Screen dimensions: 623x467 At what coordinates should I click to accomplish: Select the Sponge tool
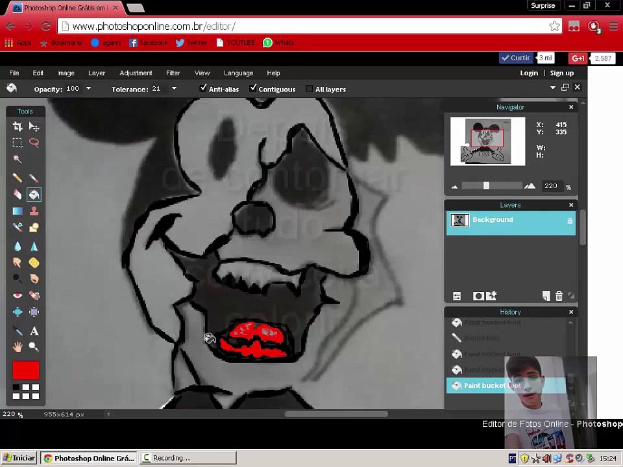coord(34,263)
